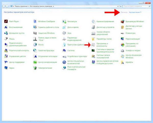153x123 pixels.
Task: Open the Flash Player icon
Action: [x=6, y=21]
